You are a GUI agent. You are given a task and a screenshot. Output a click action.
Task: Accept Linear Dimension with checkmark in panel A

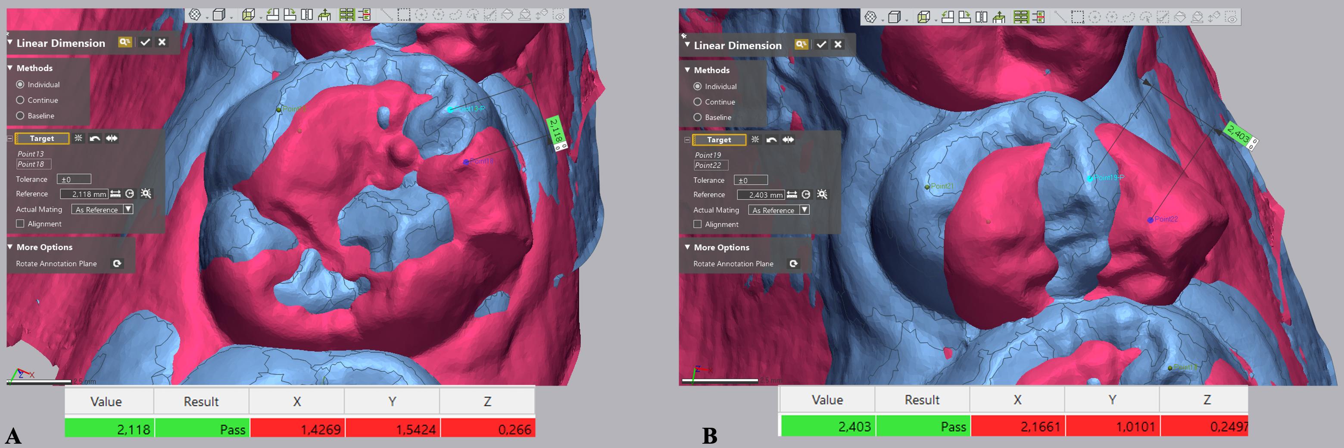(x=145, y=42)
